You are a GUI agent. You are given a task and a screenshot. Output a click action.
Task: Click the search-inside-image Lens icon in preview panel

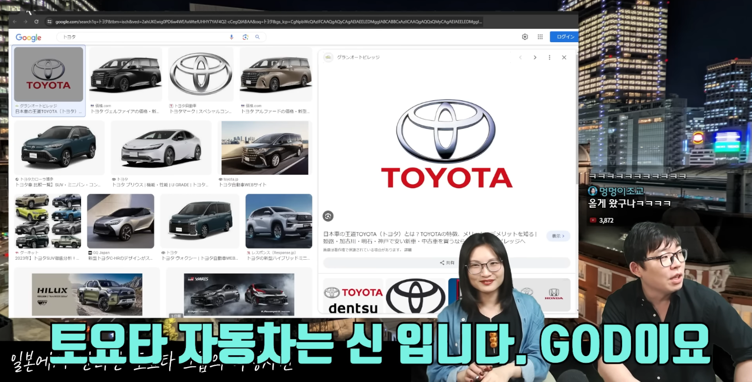pos(328,216)
